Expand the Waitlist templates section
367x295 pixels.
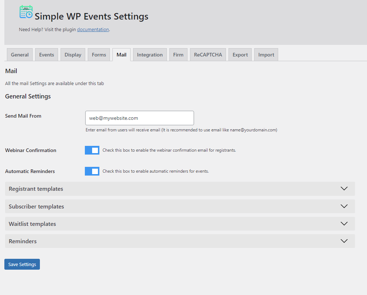click(180, 224)
